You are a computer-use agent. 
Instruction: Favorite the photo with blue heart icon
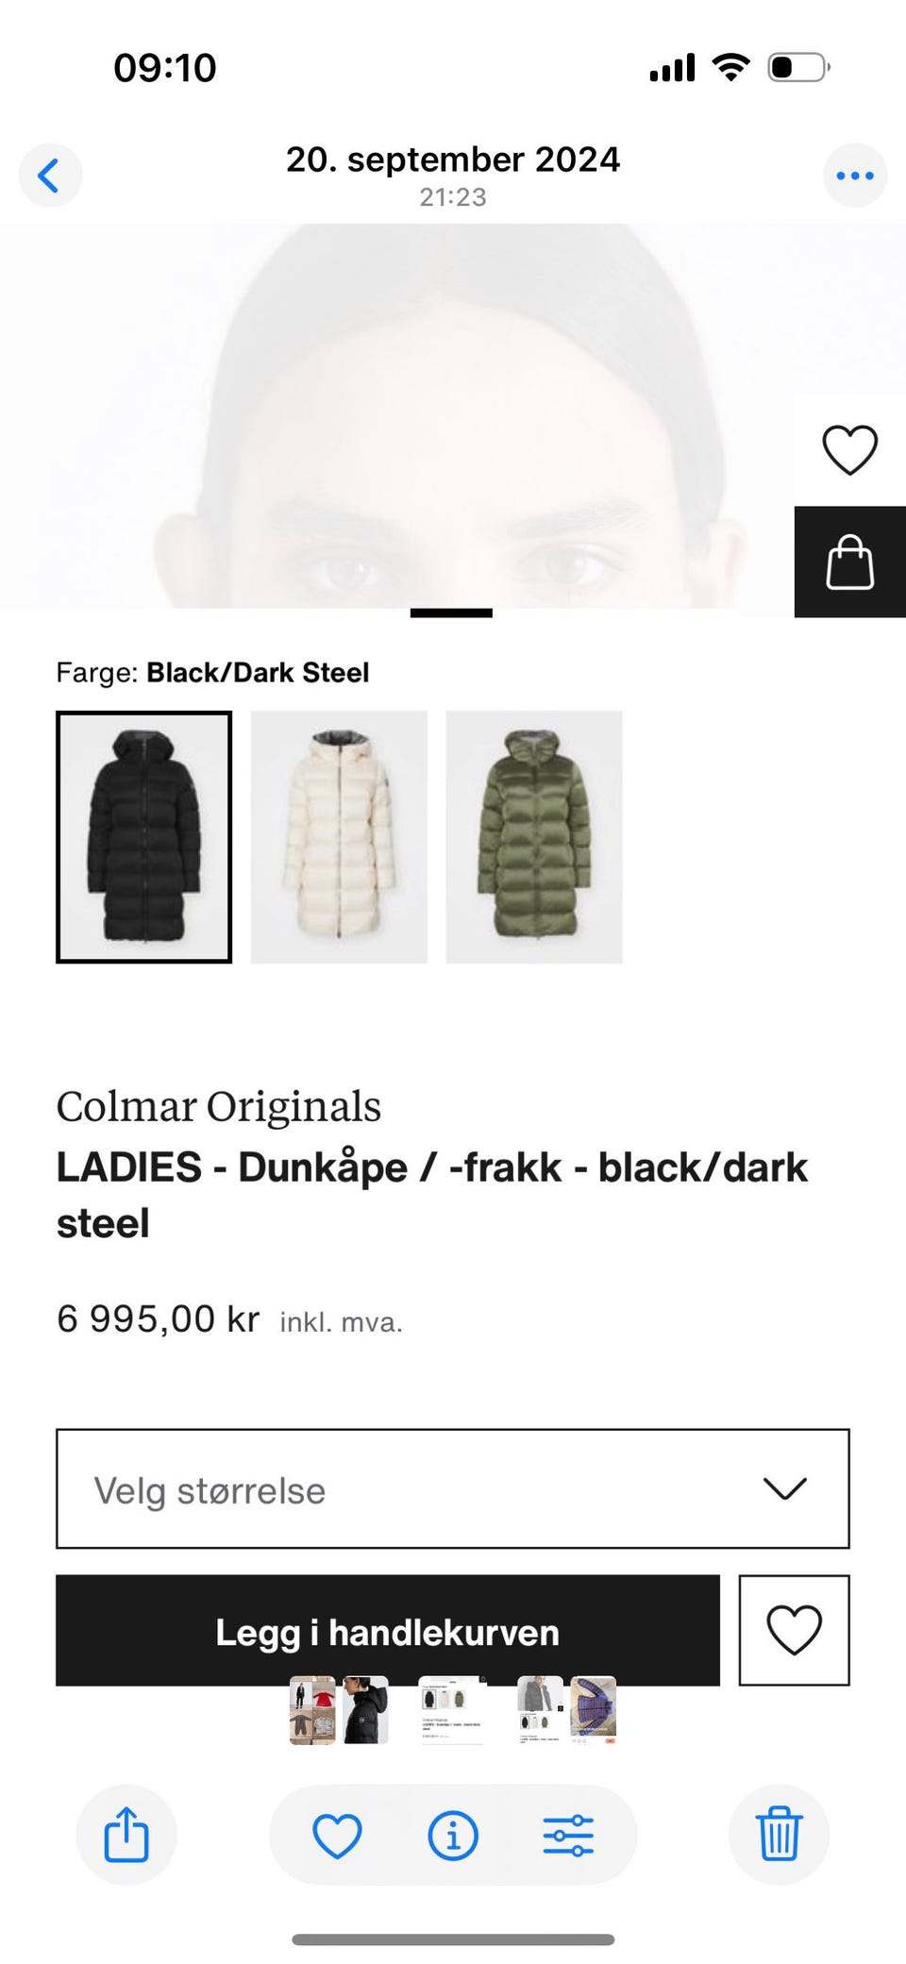(x=337, y=1836)
